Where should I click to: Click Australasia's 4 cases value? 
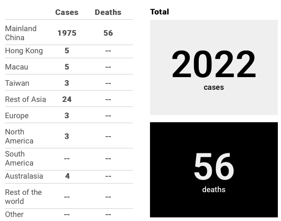click(67, 176)
